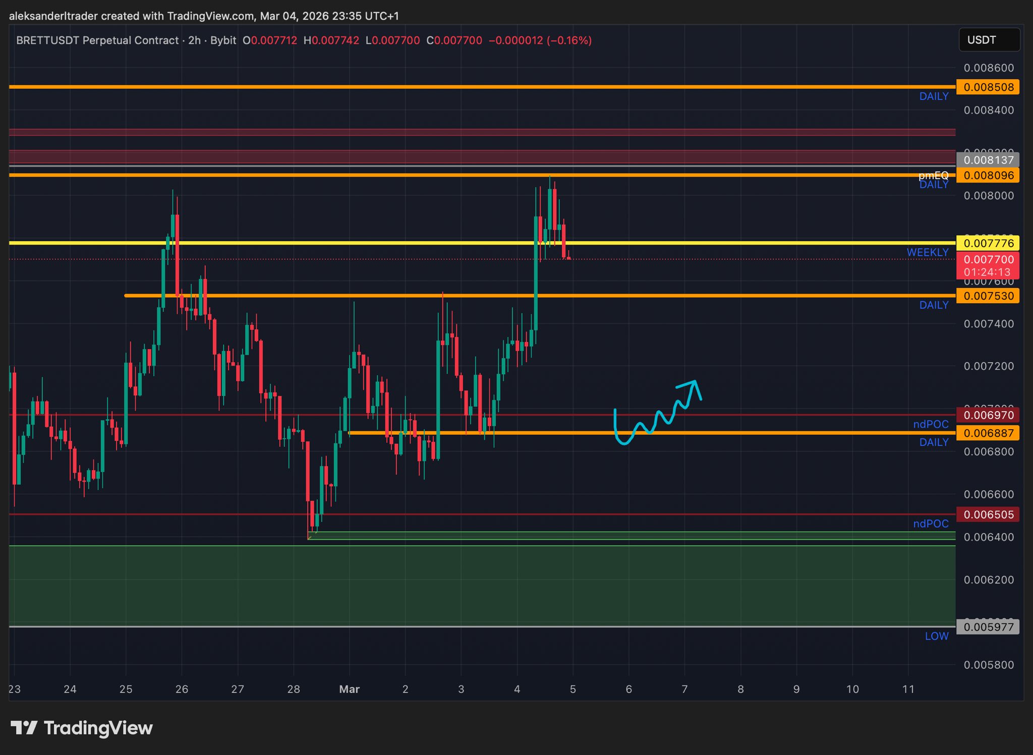Click the BRETTUSDT Perpetual Contract title
The image size is (1033, 755).
pos(97,40)
